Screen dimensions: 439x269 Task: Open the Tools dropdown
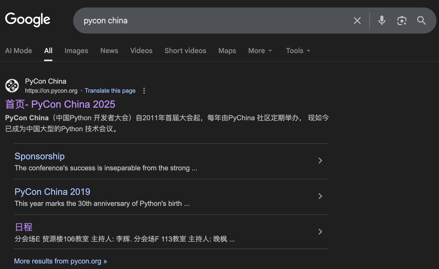point(298,51)
